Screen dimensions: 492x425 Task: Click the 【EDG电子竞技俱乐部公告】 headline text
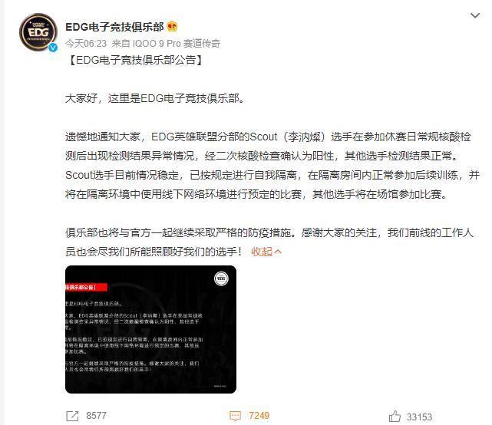click(x=135, y=60)
